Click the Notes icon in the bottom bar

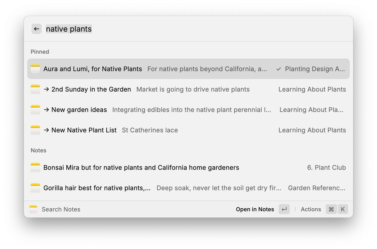(x=34, y=209)
